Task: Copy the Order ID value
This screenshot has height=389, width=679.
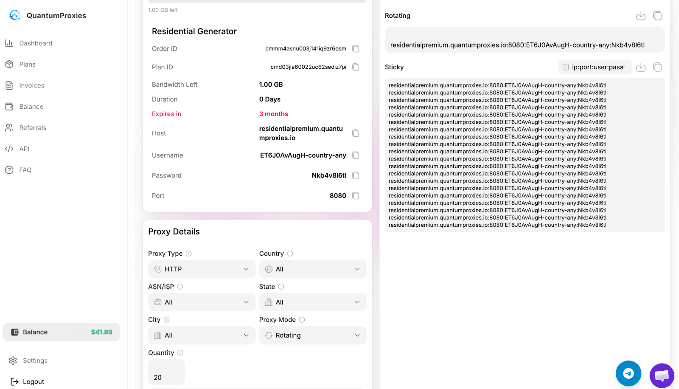Action: click(x=356, y=49)
